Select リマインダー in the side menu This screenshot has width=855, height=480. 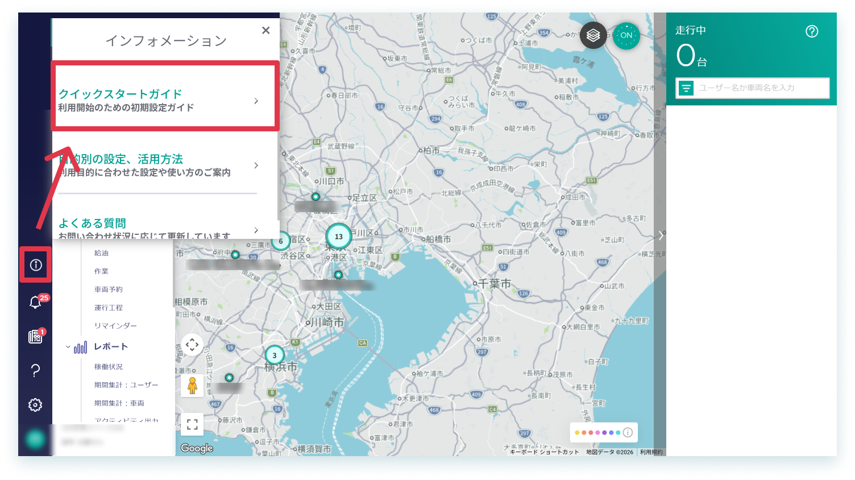(115, 326)
